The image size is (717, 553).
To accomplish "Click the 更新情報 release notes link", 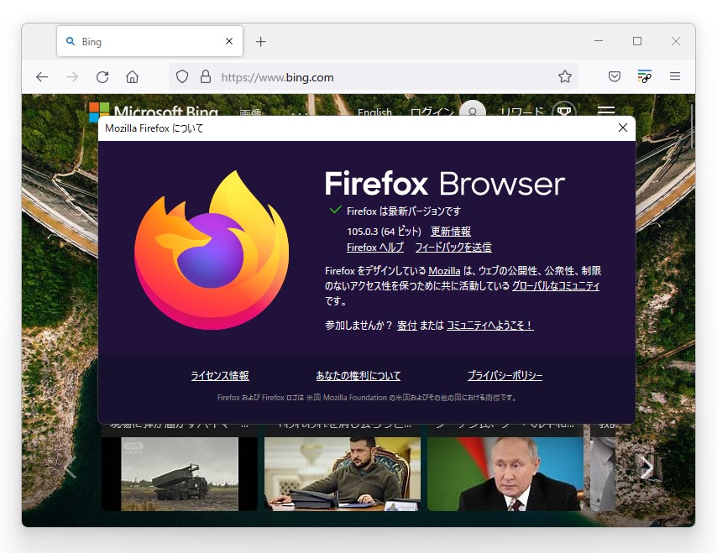I will tap(450, 231).
